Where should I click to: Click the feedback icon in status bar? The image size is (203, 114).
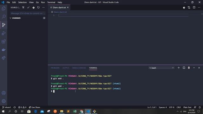(x=195, y=107)
